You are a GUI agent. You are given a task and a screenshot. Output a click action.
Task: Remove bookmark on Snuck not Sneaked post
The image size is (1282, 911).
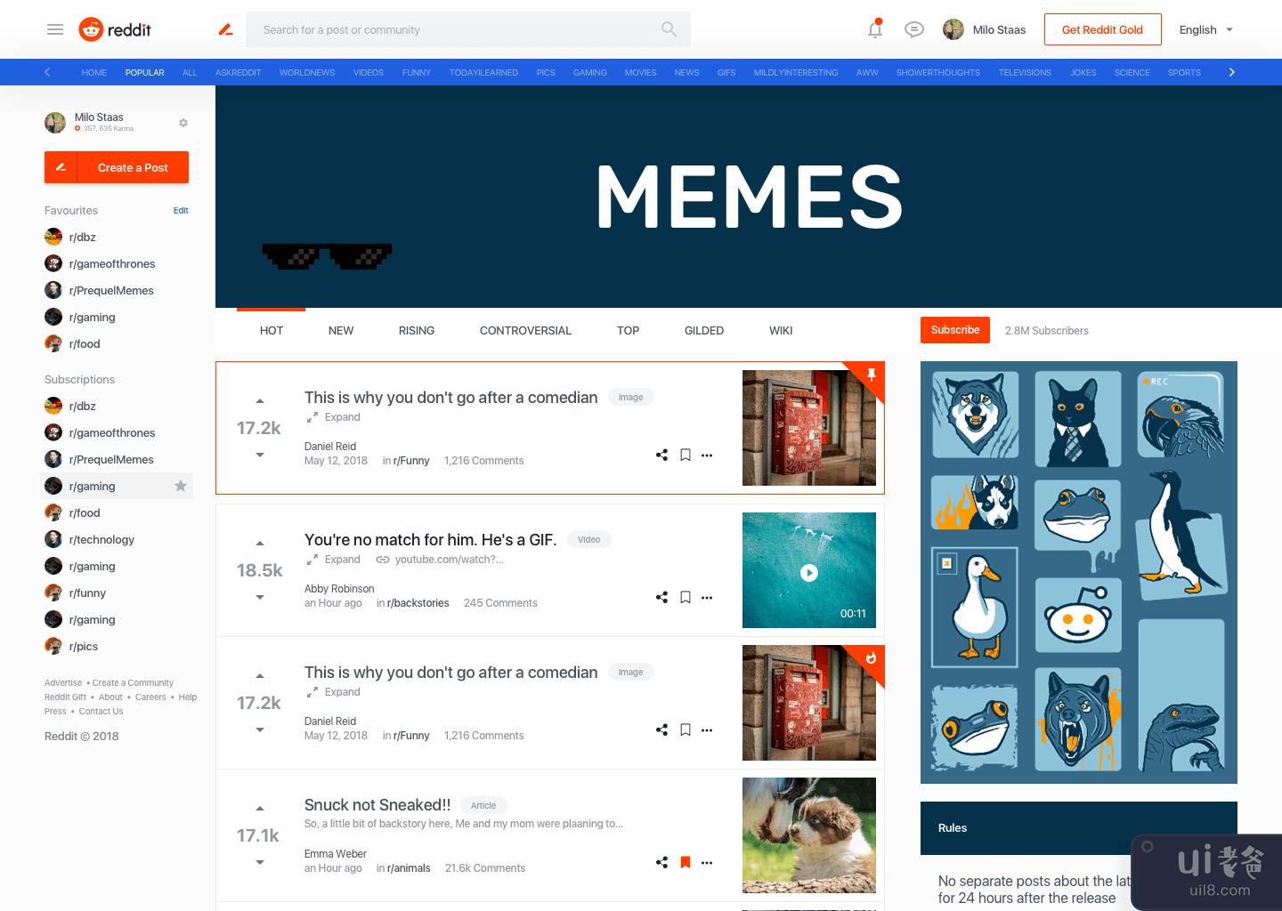coord(686,862)
